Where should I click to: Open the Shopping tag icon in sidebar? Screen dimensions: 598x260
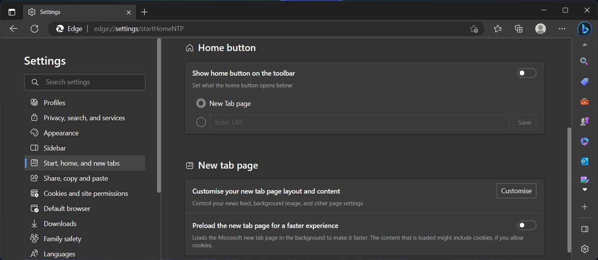click(x=585, y=82)
